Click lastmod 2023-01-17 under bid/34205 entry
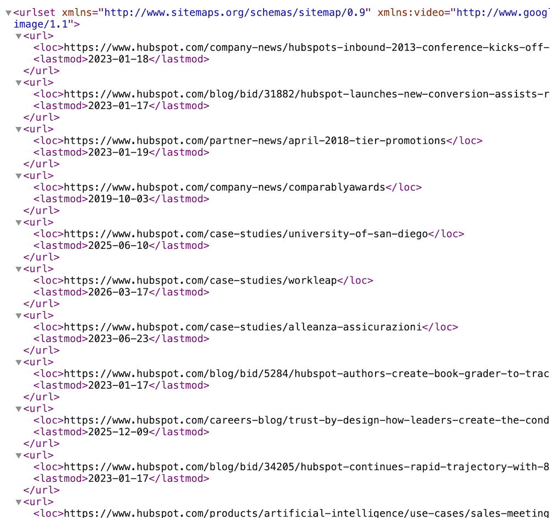Viewport: 550px width, 518px height. pos(118,478)
